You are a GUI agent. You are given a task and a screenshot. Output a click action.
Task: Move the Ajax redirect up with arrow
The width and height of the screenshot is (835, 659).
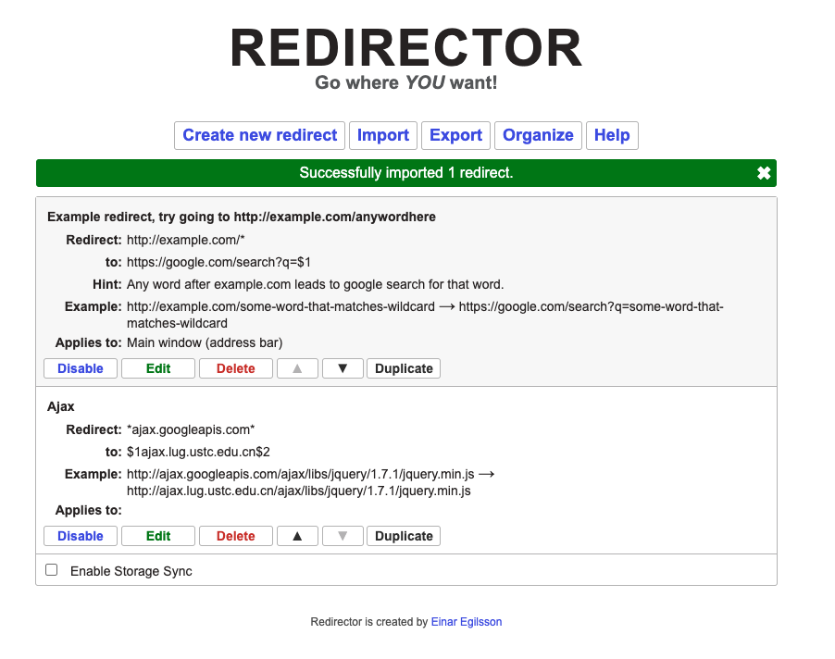click(297, 536)
